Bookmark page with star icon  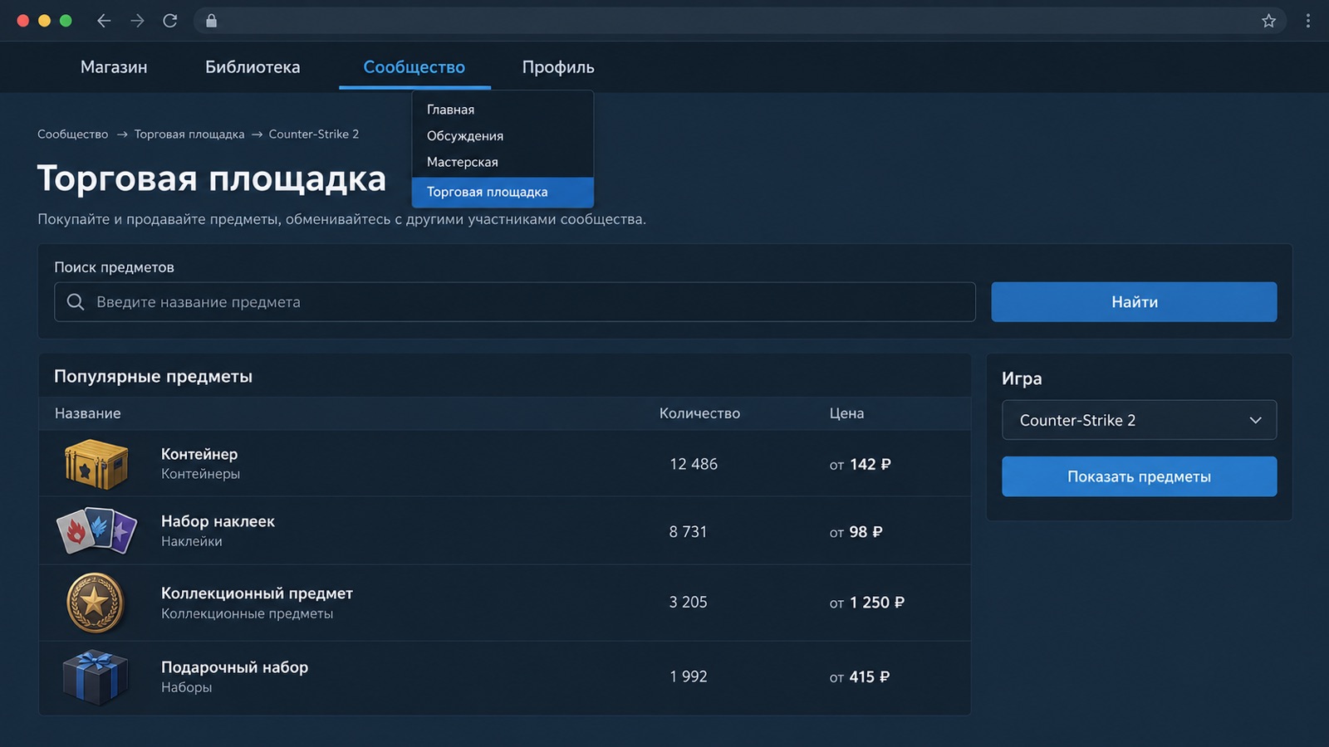click(x=1268, y=21)
